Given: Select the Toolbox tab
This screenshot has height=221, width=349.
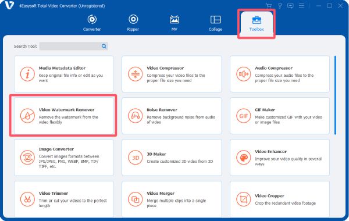Looking at the screenshot, I should (257, 24).
